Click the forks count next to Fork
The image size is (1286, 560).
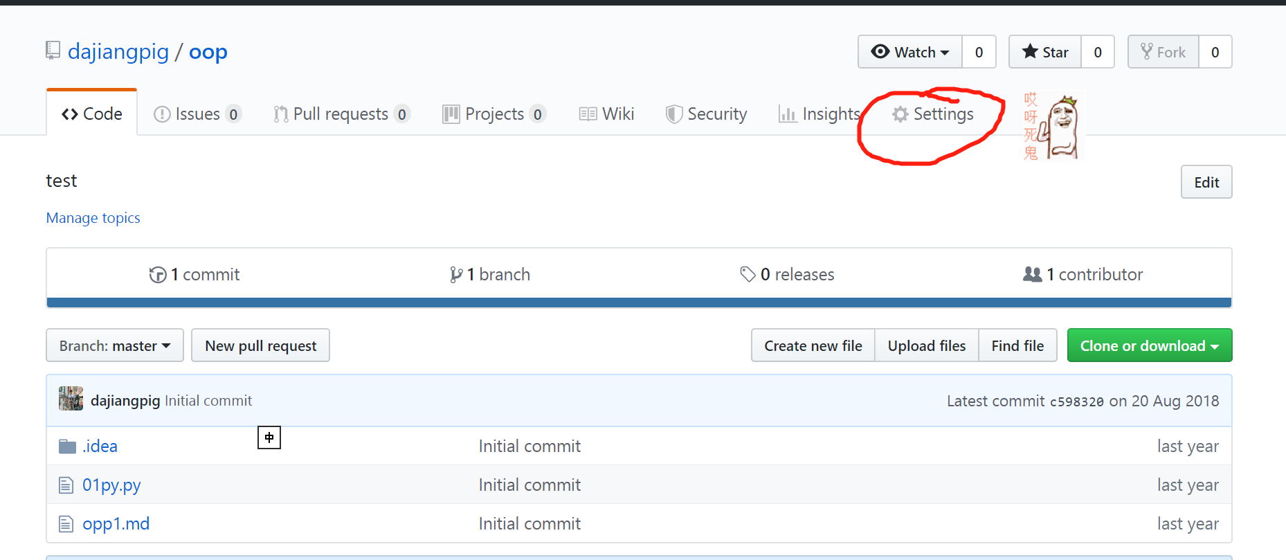(1215, 52)
